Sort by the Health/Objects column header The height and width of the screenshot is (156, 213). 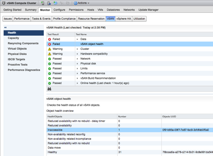[x=82, y=116]
